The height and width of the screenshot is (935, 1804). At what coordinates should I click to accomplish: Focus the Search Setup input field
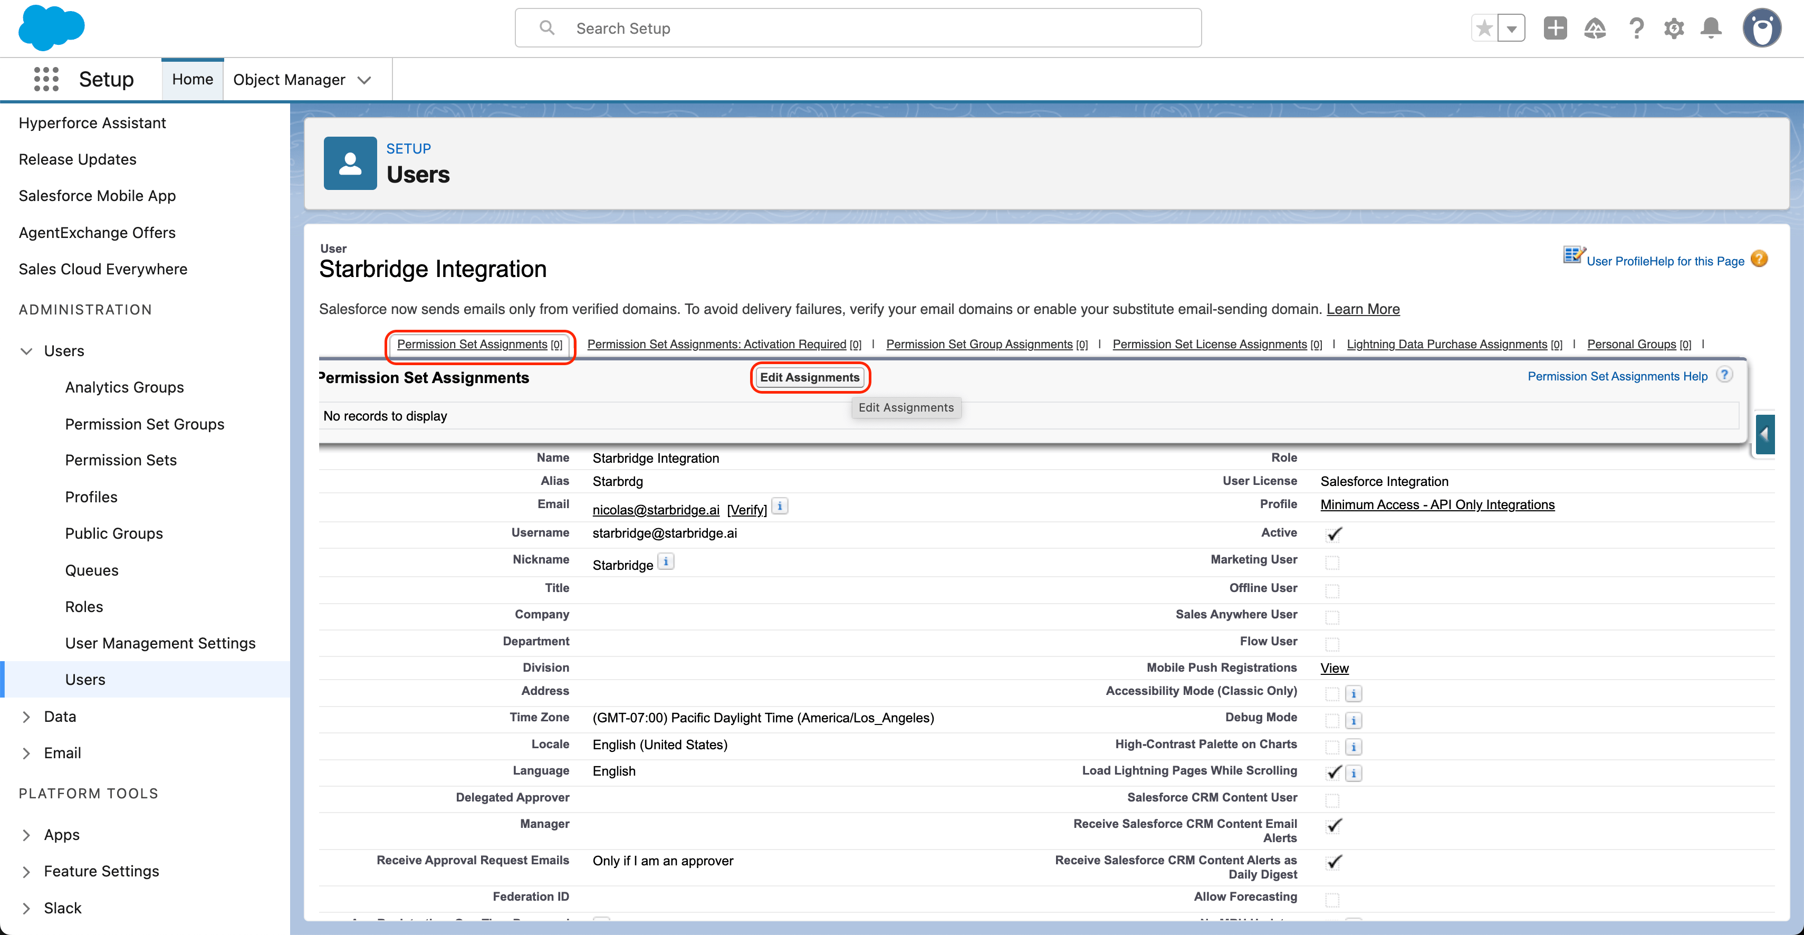pyautogui.click(x=858, y=28)
